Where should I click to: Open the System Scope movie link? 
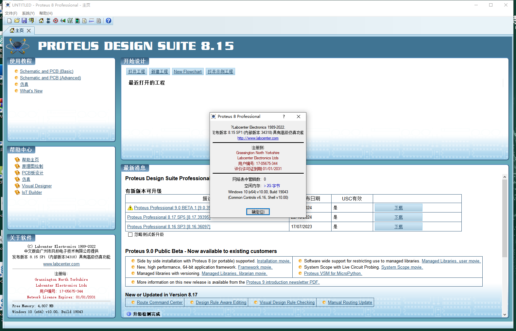click(x=402, y=267)
